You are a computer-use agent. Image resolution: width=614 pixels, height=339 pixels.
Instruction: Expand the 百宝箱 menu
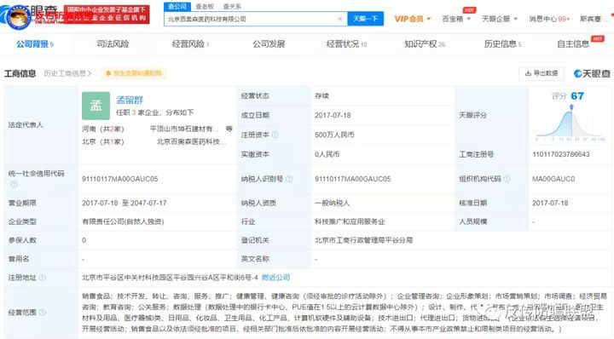(x=455, y=19)
